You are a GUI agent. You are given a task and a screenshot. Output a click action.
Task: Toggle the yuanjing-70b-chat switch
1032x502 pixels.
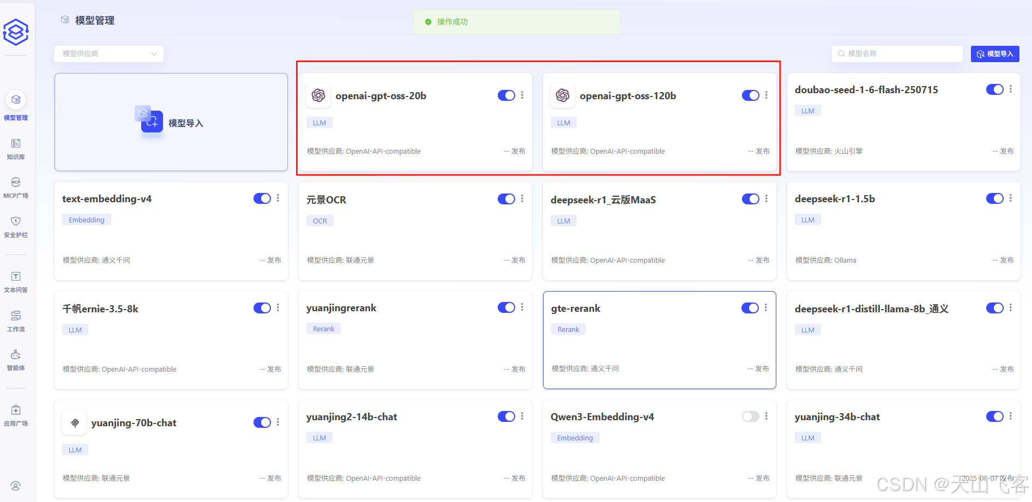[x=262, y=422]
